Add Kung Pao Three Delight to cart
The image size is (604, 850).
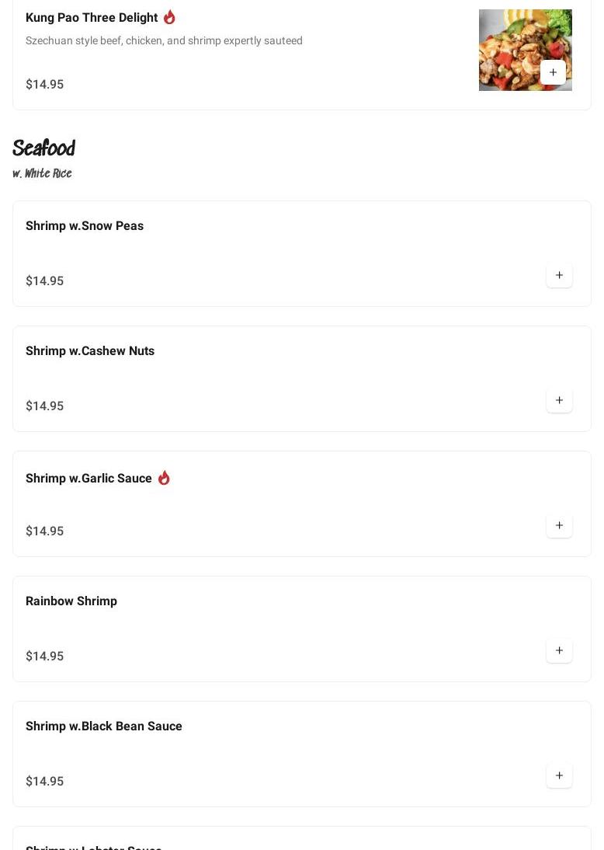click(x=553, y=72)
